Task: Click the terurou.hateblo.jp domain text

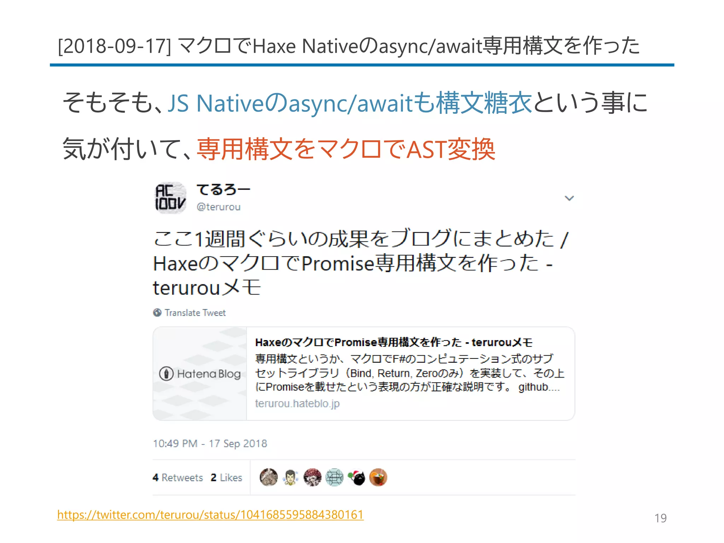Action: [x=297, y=403]
